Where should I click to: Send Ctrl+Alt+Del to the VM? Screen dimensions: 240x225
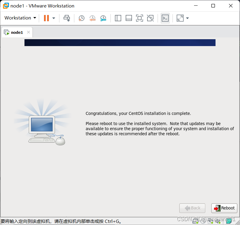point(67,18)
